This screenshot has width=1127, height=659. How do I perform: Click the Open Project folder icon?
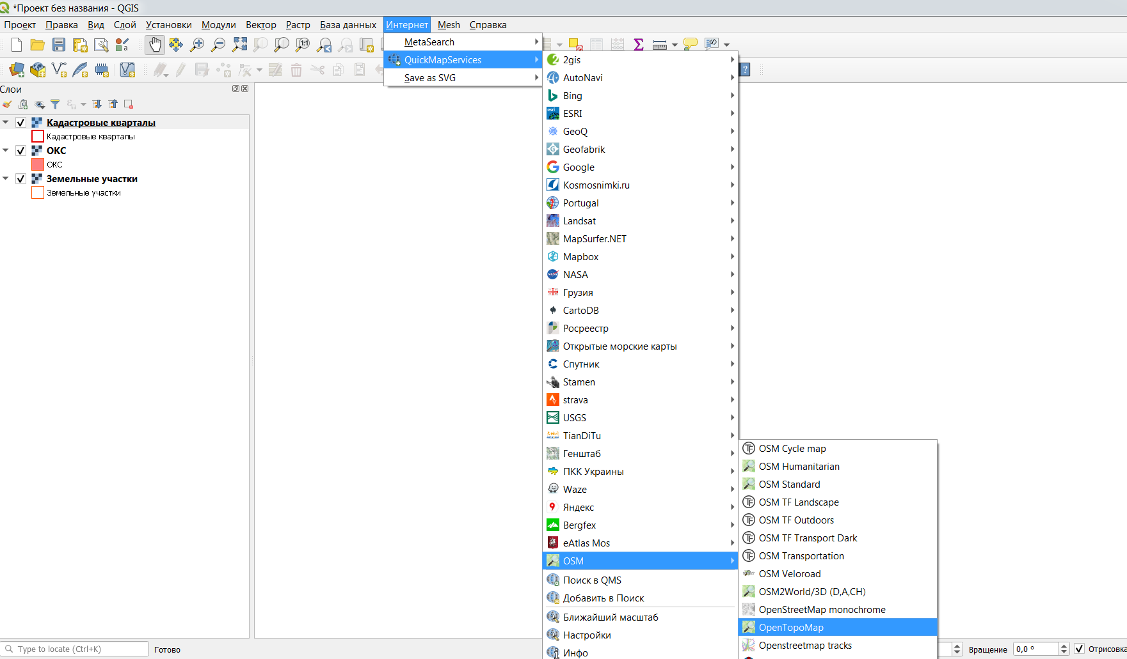click(38, 45)
